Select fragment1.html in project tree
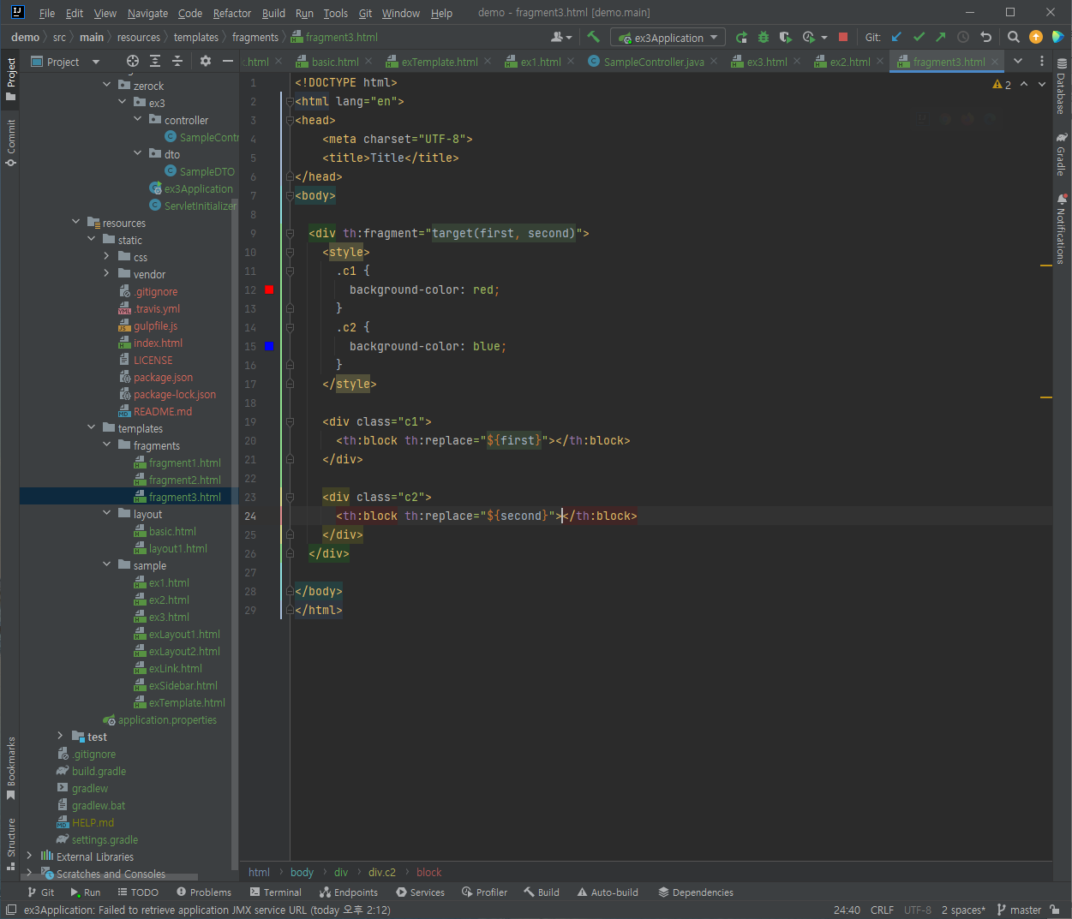The image size is (1072, 919). click(x=184, y=462)
